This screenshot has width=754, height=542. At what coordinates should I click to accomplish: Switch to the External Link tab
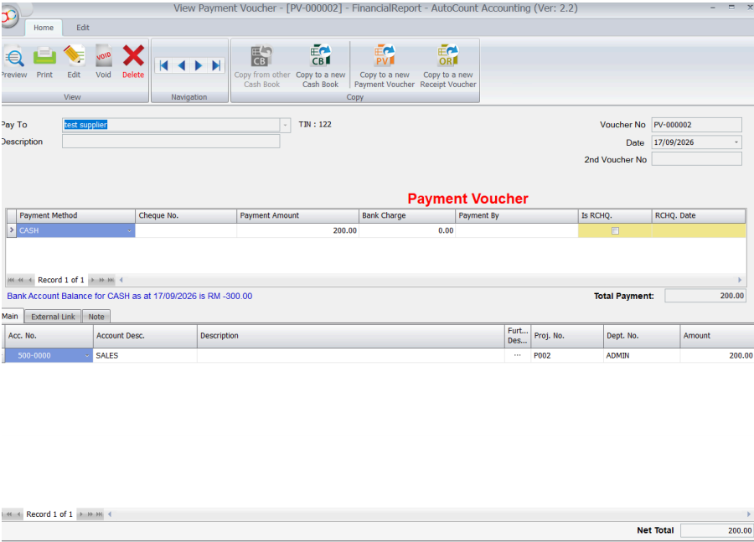click(x=53, y=317)
